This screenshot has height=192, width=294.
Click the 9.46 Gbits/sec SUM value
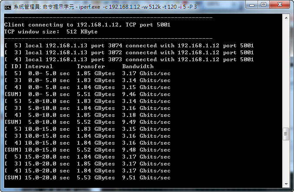click(146, 94)
